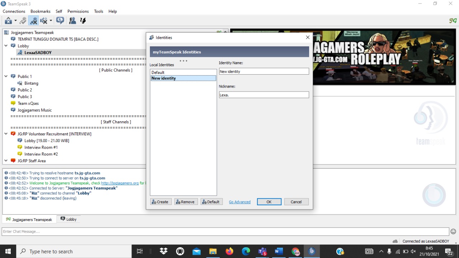The image size is (459, 258).
Task: Select Lobby [19.00 - 21.00 WIB] channel
Action: (47, 141)
